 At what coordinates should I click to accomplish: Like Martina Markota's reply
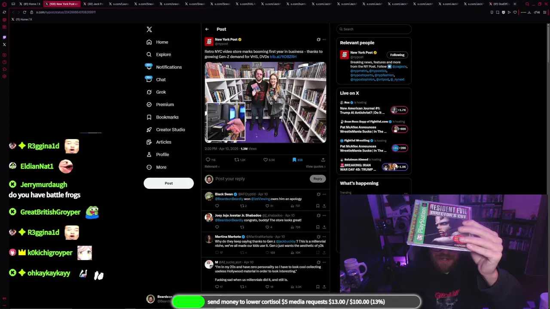(267, 252)
